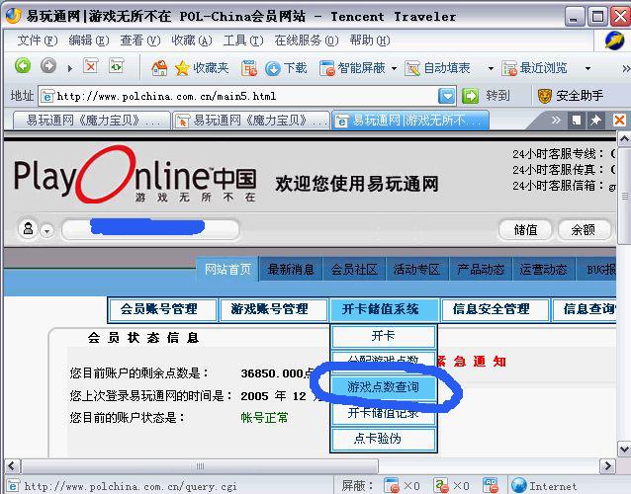The image size is (631, 494).
Task: Click 智能屏蔽 toolbar button
Action: click(352, 68)
